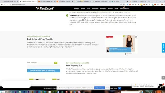Reload the page with refresh icon

(7, 5)
